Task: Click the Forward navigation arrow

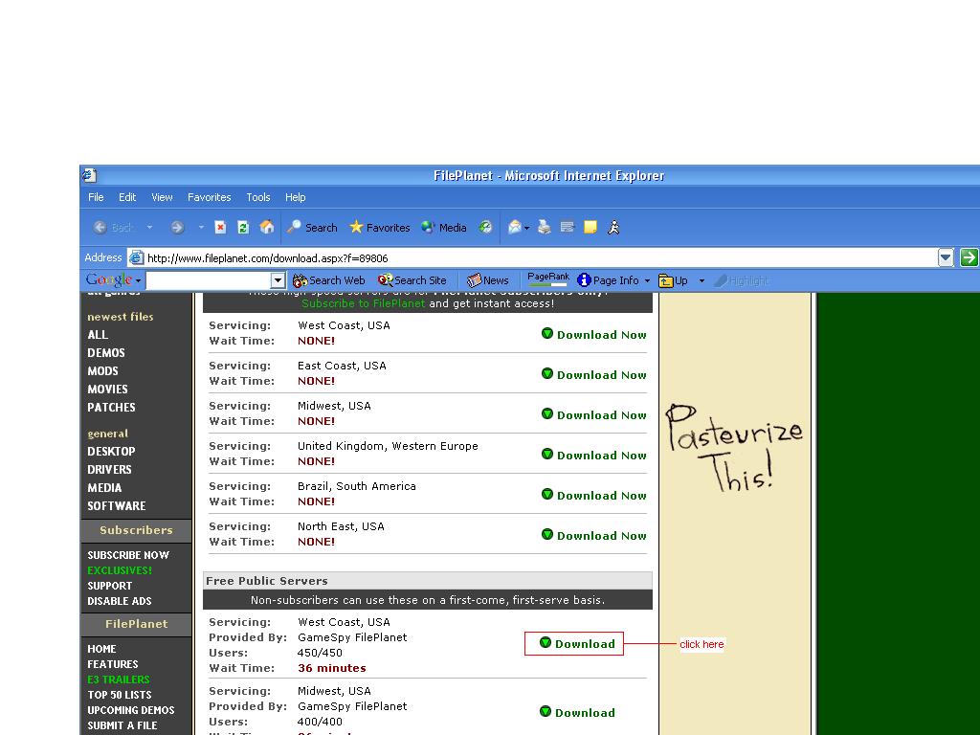Action: (x=177, y=228)
